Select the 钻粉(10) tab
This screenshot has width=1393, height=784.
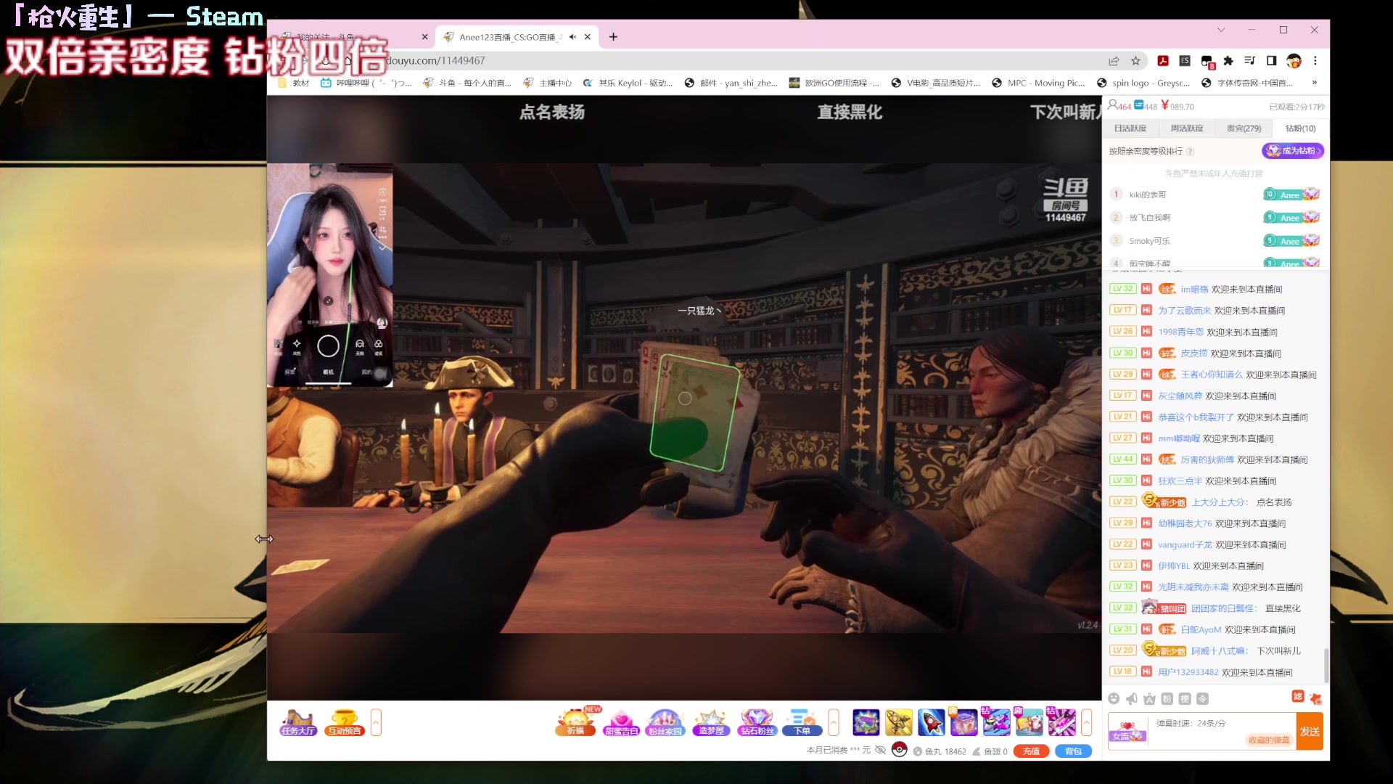tap(1300, 128)
